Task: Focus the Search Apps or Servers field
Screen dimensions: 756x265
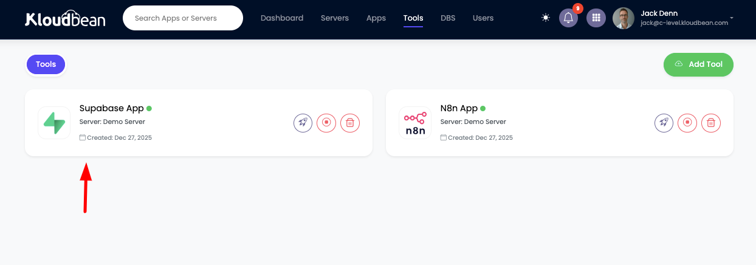Action: (182, 18)
